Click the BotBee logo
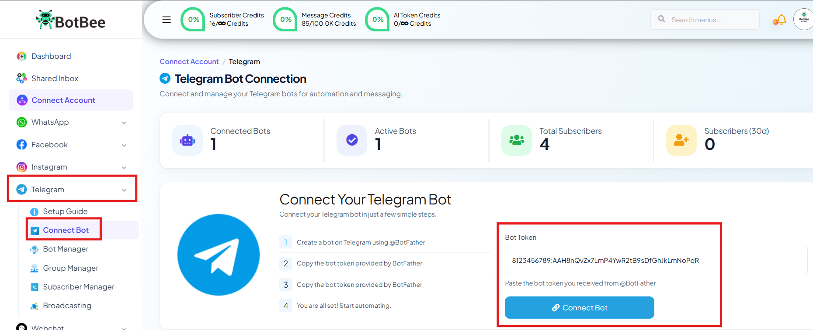Viewport: 813px width, 330px height. pos(71,20)
